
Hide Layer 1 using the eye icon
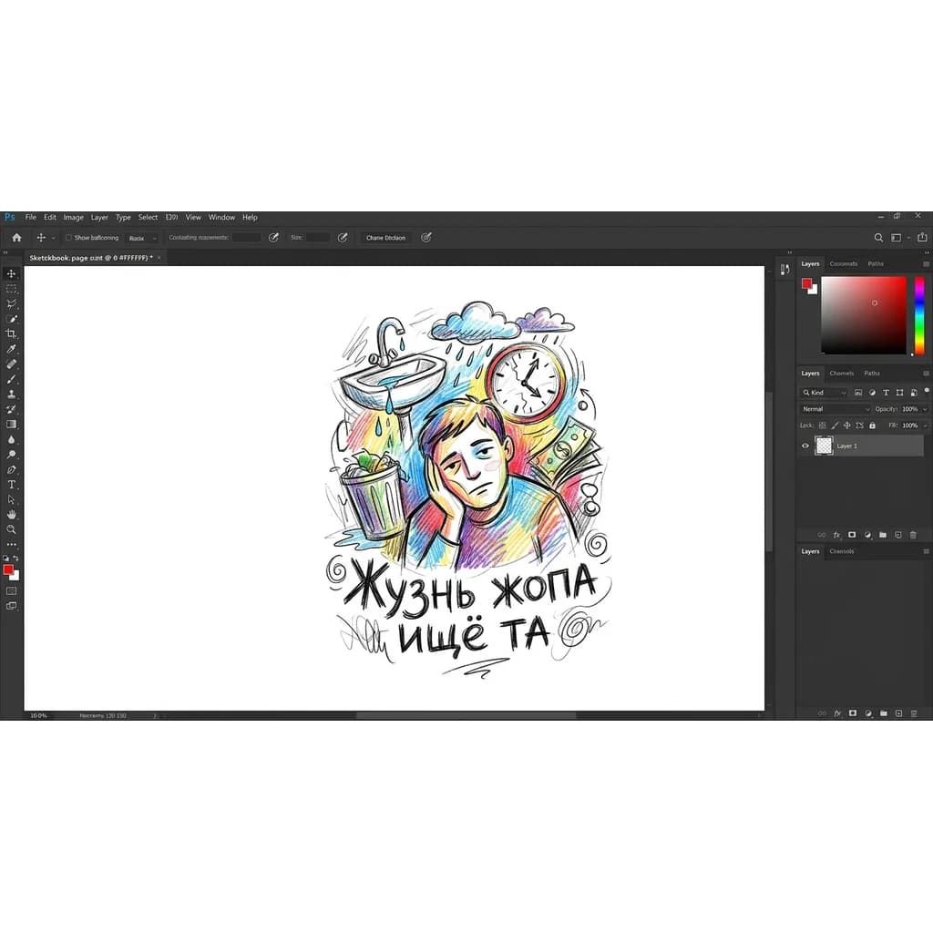pos(805,446)
